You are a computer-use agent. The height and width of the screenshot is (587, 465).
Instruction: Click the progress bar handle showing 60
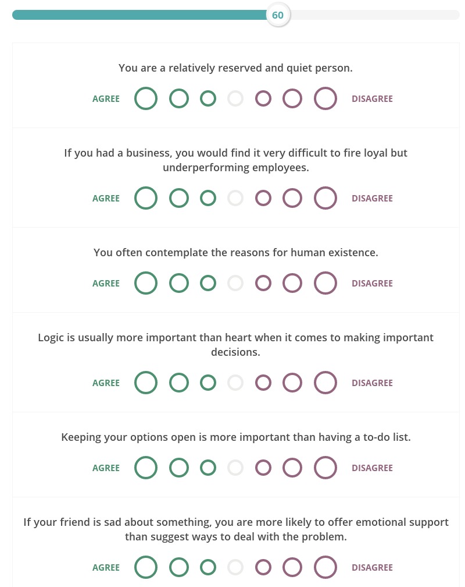pyautogui.click(x=278, y=15)
